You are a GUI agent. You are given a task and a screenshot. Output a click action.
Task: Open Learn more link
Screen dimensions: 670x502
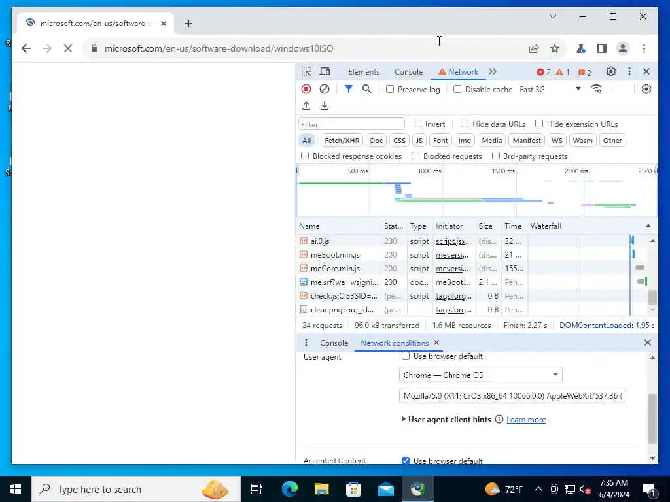coord(526,420)
